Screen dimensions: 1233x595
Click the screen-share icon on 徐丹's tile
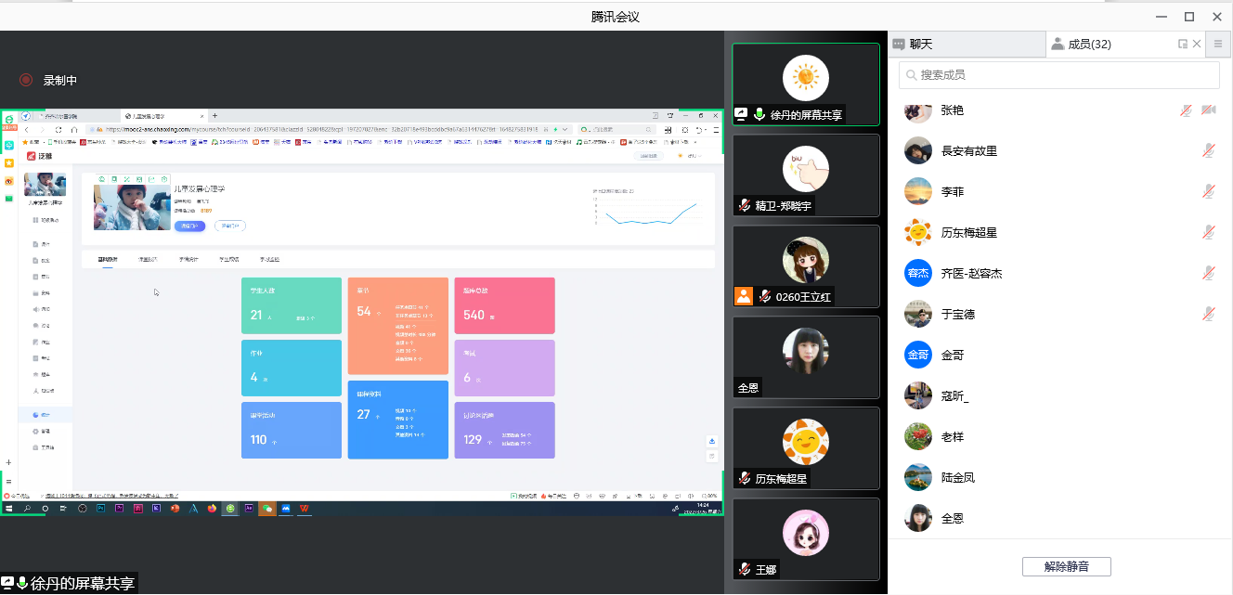pos(742,114)
